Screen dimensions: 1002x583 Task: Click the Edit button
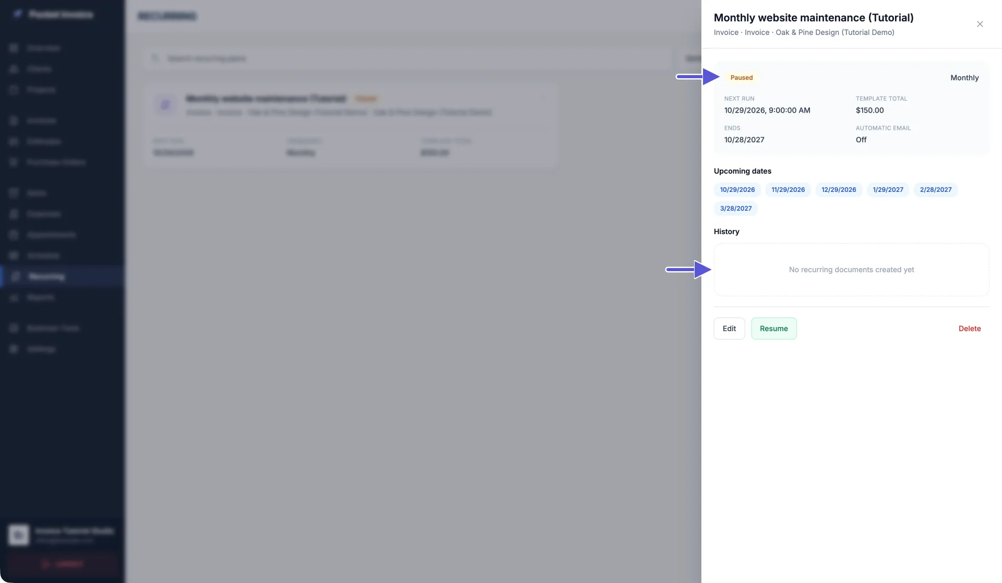tap(729, 329)
